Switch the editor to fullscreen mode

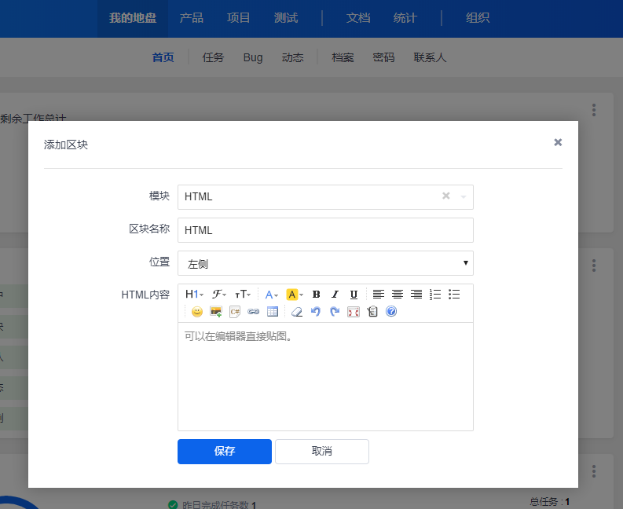pos(354,312)
